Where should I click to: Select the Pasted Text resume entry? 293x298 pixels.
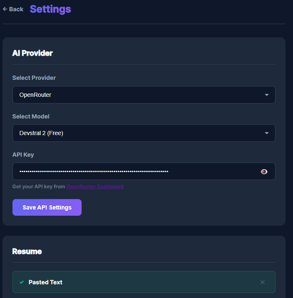coord(45,282)
